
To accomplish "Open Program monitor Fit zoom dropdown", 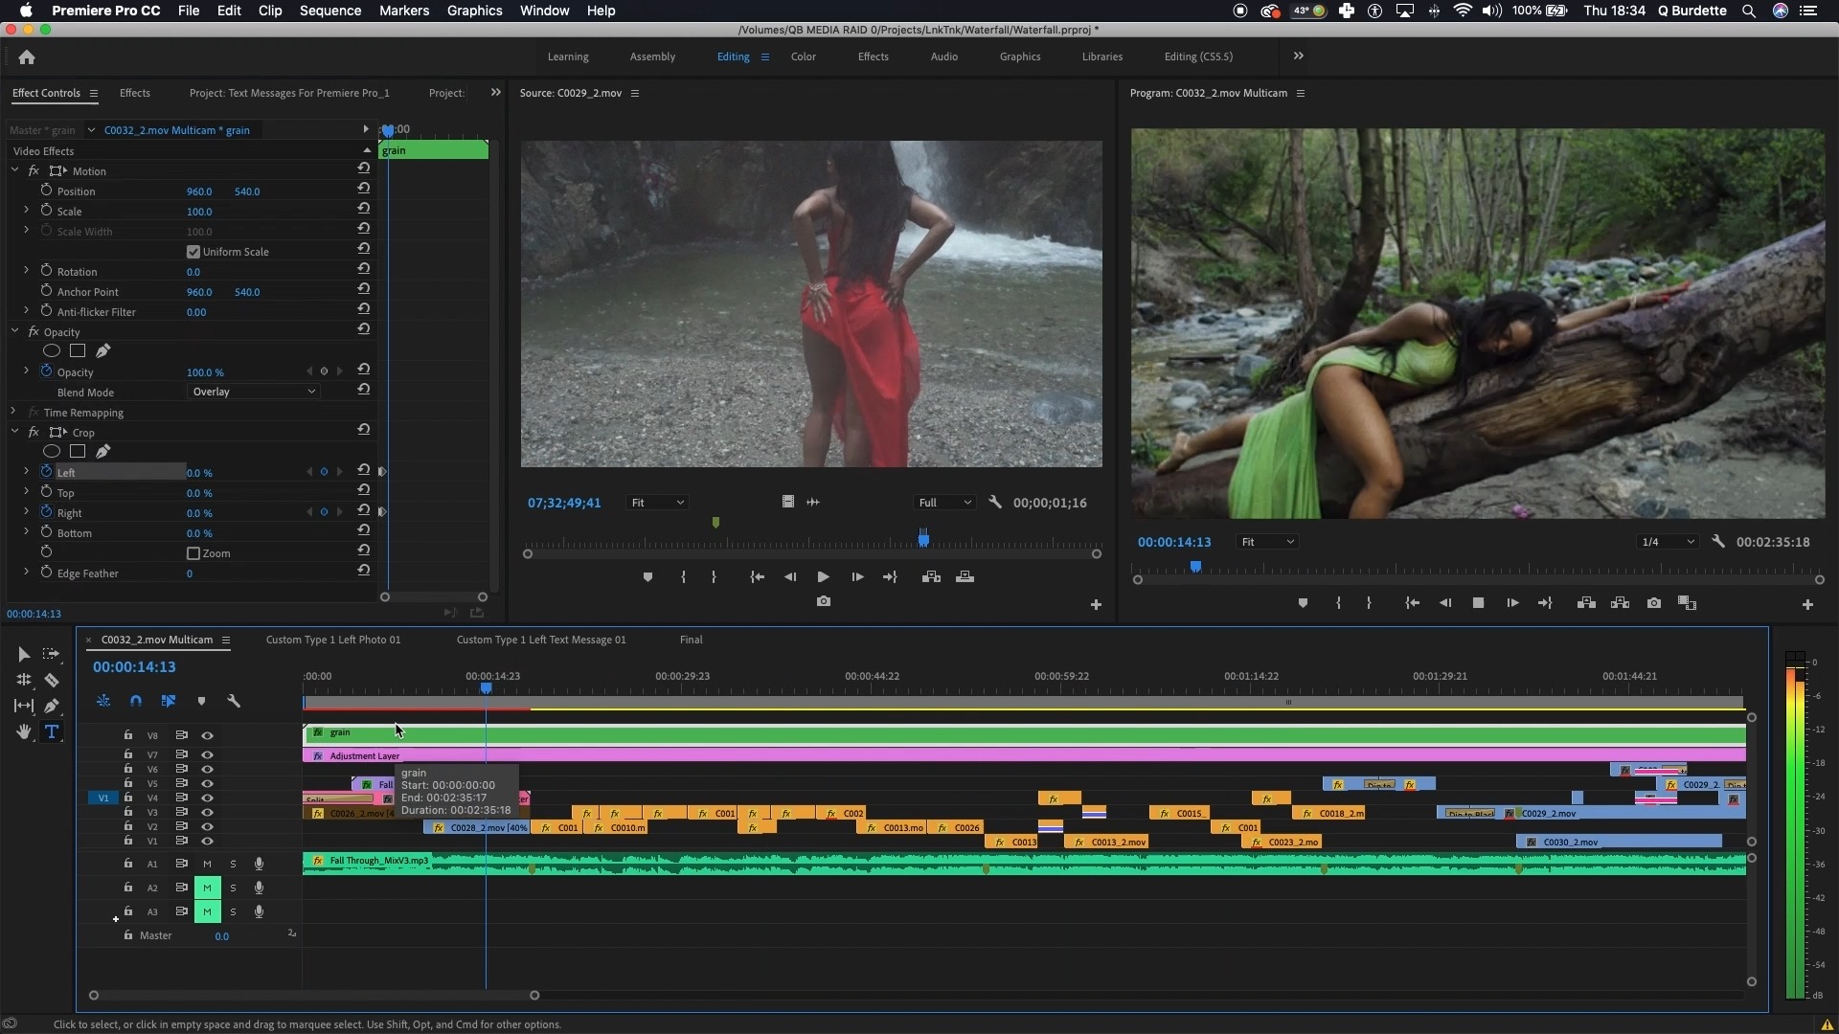I will tap(1266, 542).
